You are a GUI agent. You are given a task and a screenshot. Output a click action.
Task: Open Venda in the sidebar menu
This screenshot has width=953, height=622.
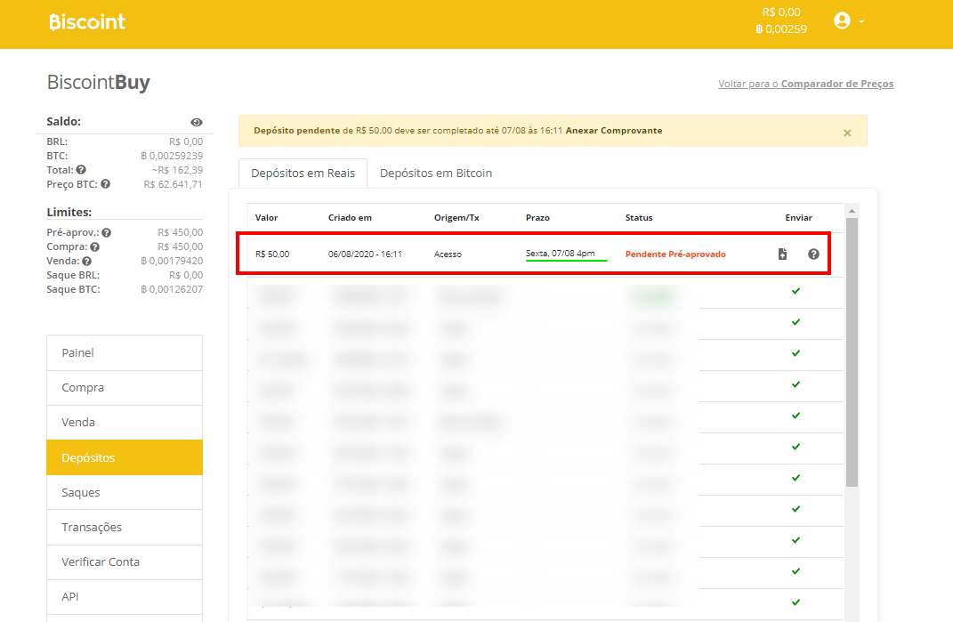tap(125, 422)
